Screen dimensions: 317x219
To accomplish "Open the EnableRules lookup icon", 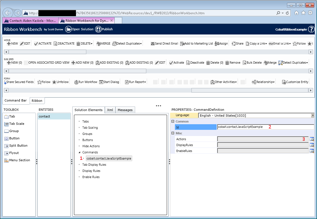I will (x=312, y=151).
